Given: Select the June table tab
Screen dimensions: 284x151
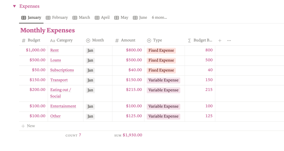Looking at the screenshot, I should click(x=140, y=17).
